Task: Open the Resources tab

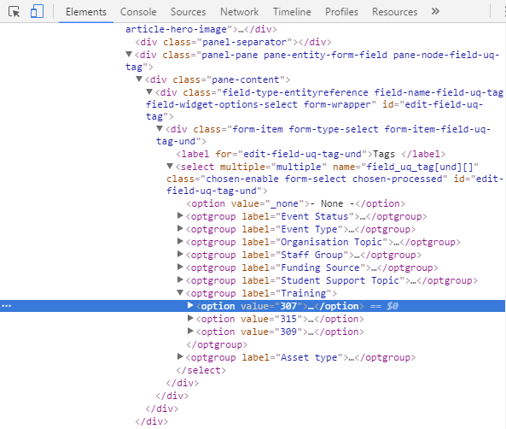Action: [x=394, y=12]
